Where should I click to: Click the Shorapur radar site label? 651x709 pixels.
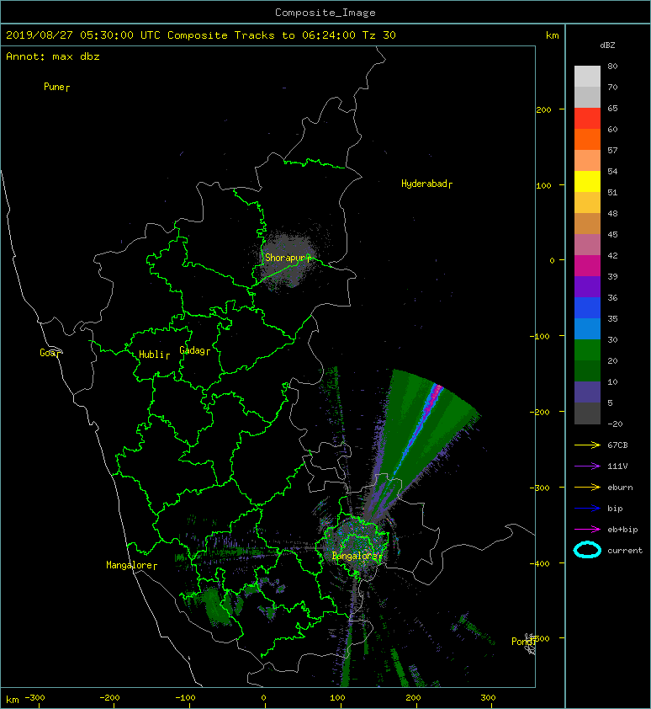tap(285, 258)
